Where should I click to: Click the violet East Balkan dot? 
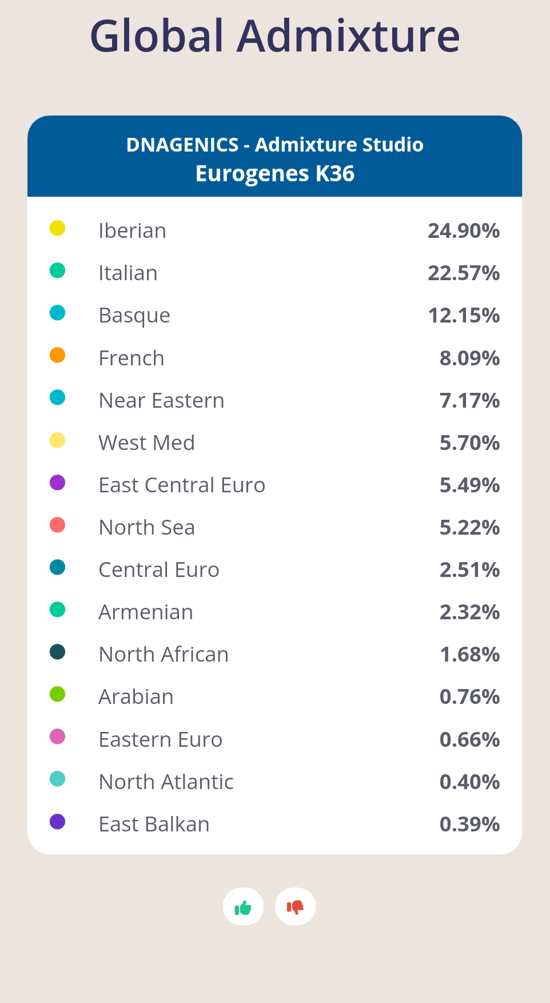(57, 822)
